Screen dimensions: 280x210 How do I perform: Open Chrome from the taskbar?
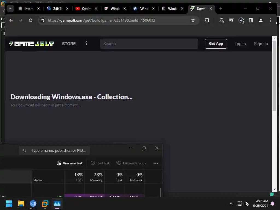coord(33,203)
